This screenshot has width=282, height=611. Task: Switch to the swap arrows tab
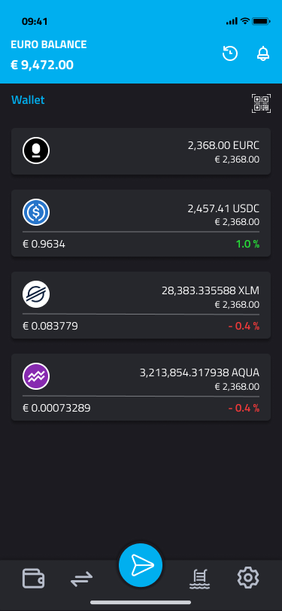82,579
